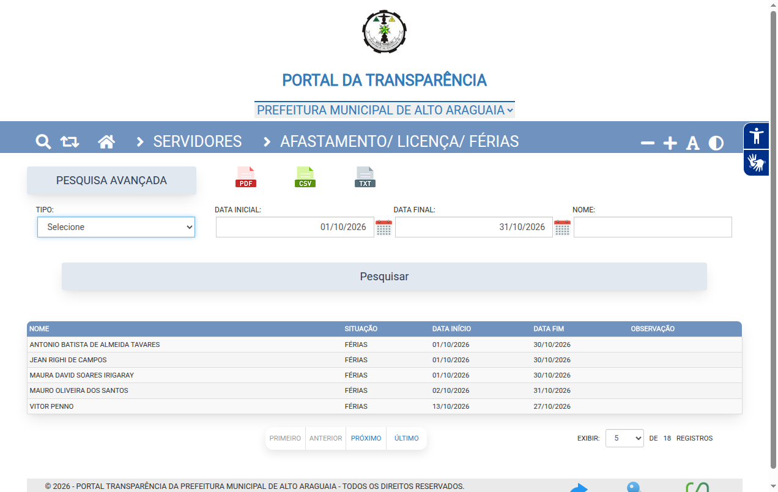Click the Pesquisar button
The image size is (778, 492).
point(384,277)
